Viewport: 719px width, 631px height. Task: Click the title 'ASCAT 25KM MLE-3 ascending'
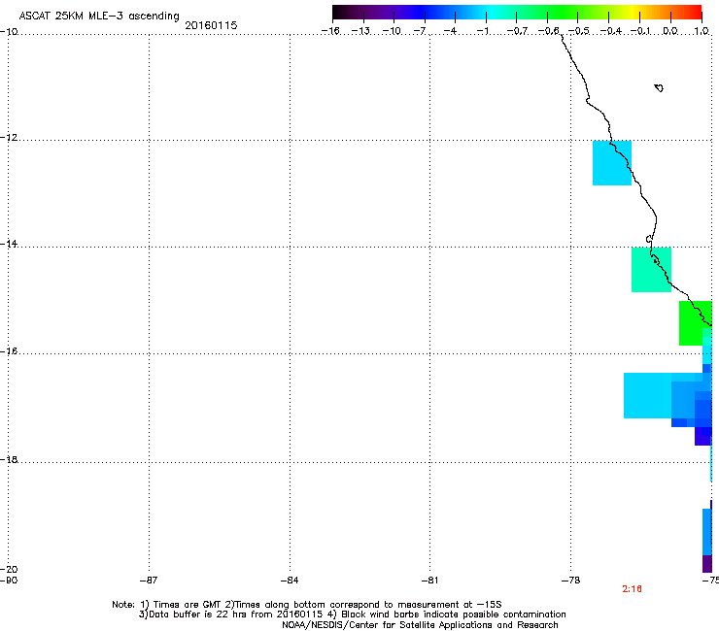(x=99, y=17)
